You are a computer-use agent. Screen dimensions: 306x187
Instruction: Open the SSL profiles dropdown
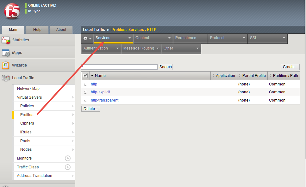tap(268, 38)
